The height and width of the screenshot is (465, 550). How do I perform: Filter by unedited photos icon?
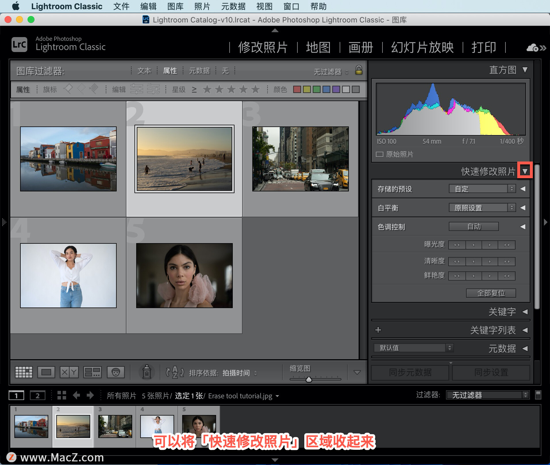tap(153, 89)
